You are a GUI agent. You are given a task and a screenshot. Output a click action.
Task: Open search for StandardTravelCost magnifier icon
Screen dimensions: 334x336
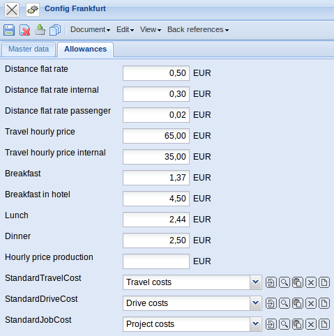pos(284,282)
